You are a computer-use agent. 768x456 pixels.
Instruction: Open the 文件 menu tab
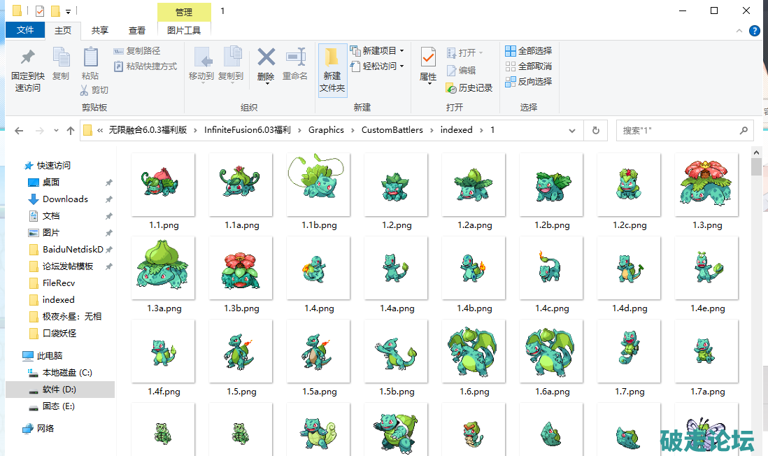pyautogui.click(x=25, y=30)
